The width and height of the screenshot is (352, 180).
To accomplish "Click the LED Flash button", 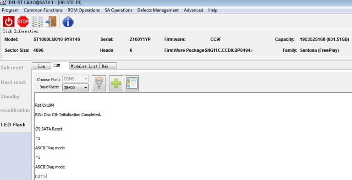I will (13, 125).
